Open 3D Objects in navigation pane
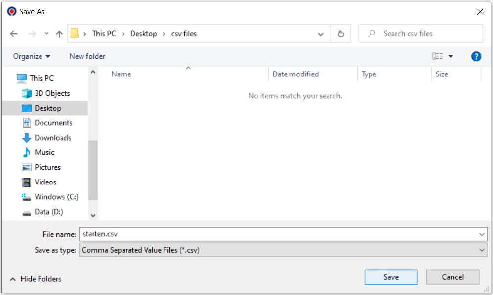The width and height of the screenshot is (493, 295). pyautogui.click(x=52, y=93)
